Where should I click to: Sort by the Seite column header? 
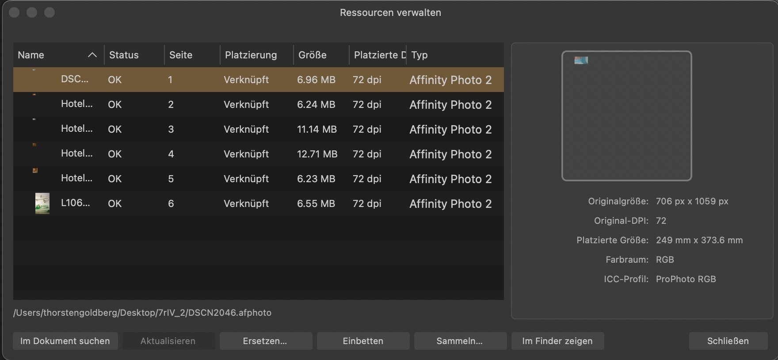coord(192,55)
